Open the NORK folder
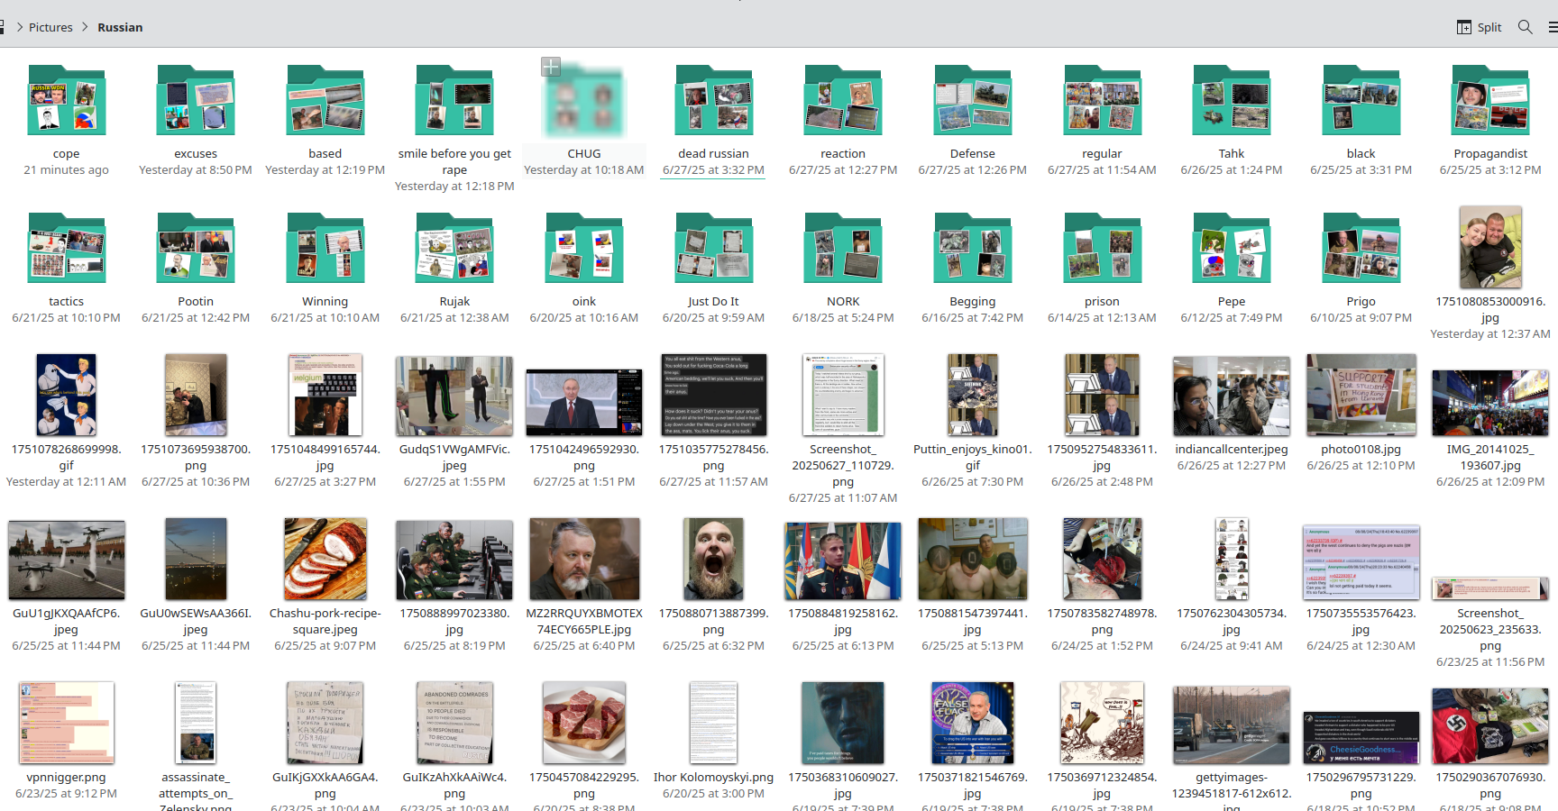Image resolution: width=1558 pixels, height=811 pixels. click(843, 248)
